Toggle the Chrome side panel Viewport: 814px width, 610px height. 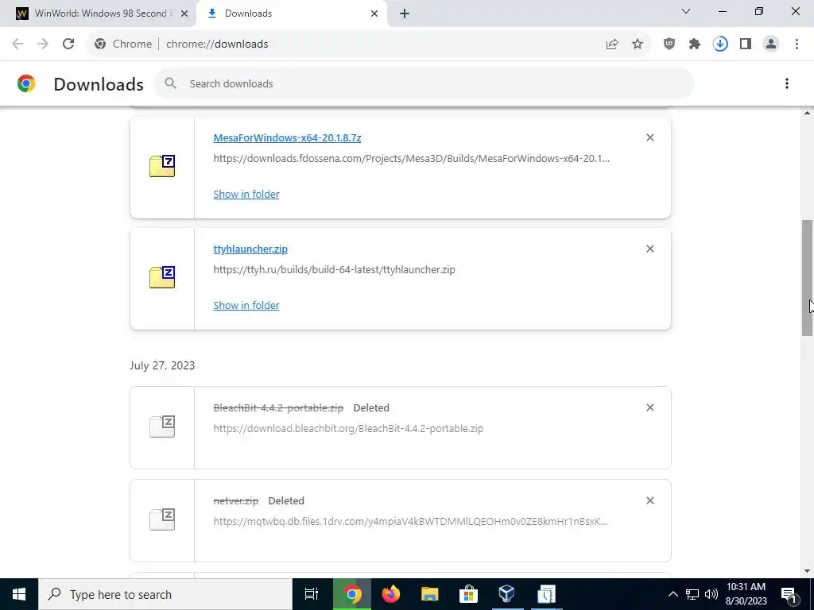[746, 44]
